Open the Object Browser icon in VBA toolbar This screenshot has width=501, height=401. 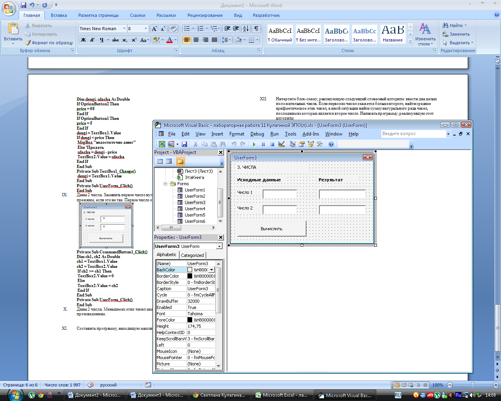click(311, 144)
